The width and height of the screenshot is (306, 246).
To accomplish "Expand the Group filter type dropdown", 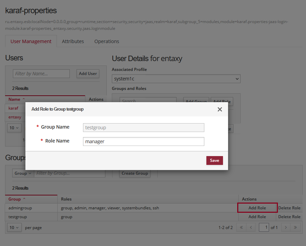I will point(23,173).
